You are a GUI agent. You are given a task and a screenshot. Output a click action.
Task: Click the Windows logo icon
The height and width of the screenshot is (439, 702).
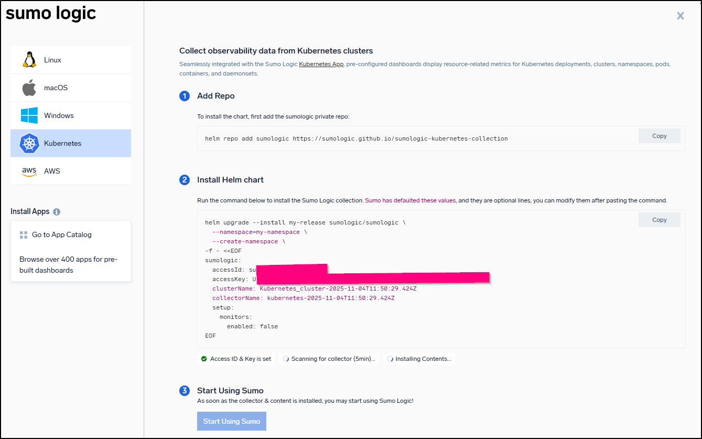[x=29, y=115]
